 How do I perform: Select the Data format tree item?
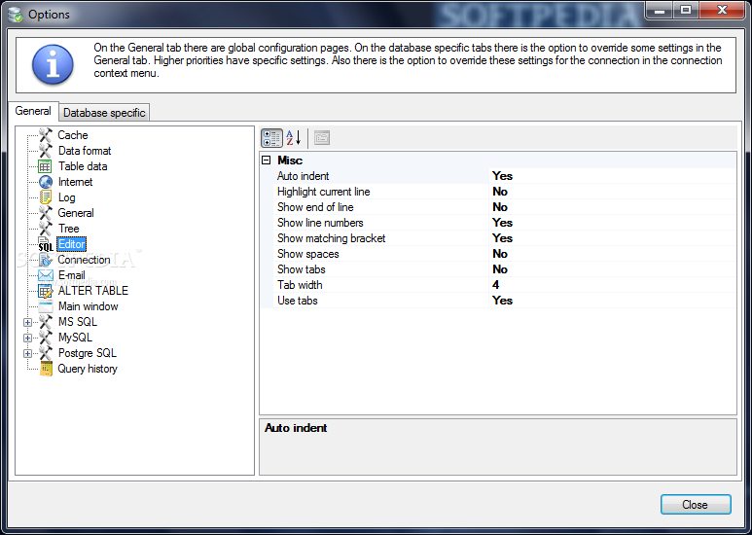85,151
